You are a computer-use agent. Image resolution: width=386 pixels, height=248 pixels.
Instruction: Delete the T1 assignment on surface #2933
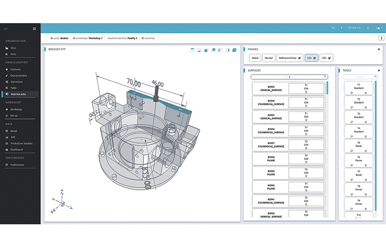point(306,91)
